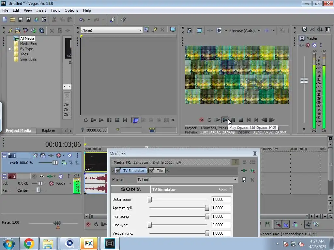The height and width of the screenshot is (250, 334).
Task: Close the Media FX window
Action: 255,154
